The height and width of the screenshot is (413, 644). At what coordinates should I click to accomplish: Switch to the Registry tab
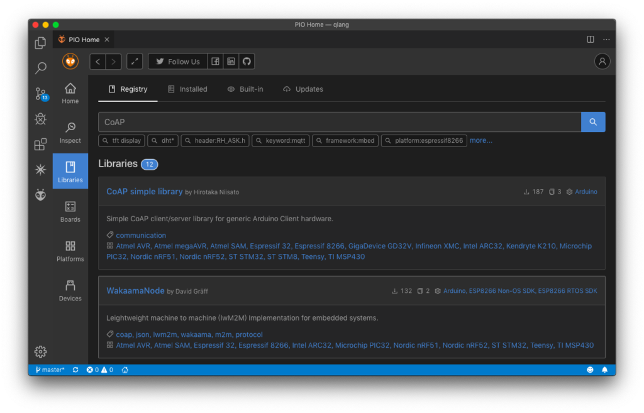[x=128, y=89]
